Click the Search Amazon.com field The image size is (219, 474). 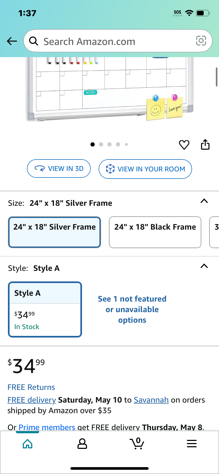coord(118,41)
